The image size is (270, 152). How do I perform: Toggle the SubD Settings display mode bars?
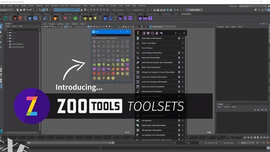coord(179,53)
